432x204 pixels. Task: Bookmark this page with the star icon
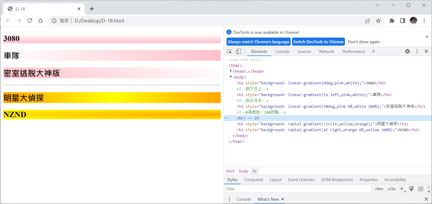coord(378,21)
